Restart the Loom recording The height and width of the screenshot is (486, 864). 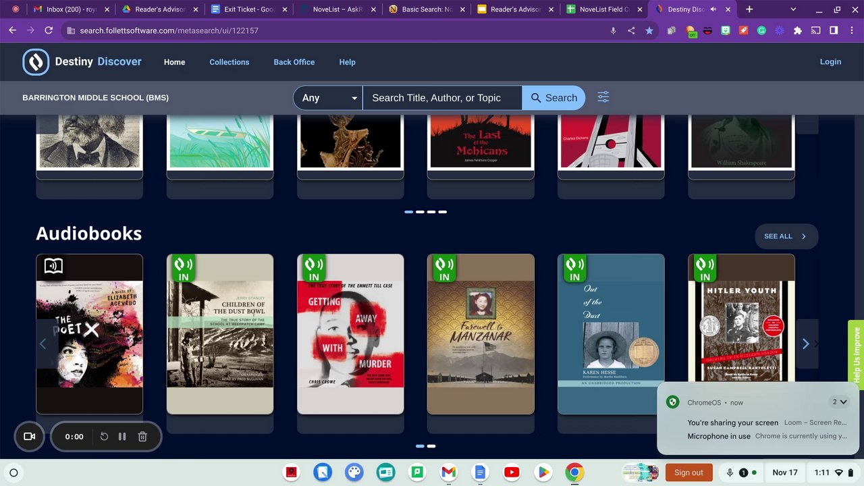tap(104, 437)
